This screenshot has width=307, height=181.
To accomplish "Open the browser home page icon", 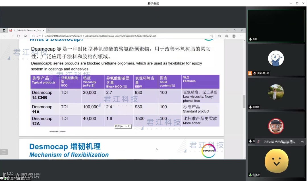I will point(26,36).
